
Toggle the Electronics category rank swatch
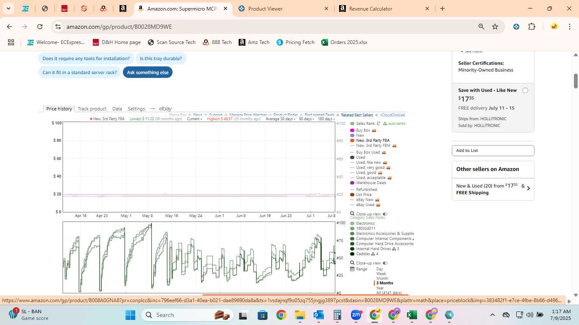pyautogui.click(x=352, y=223)
